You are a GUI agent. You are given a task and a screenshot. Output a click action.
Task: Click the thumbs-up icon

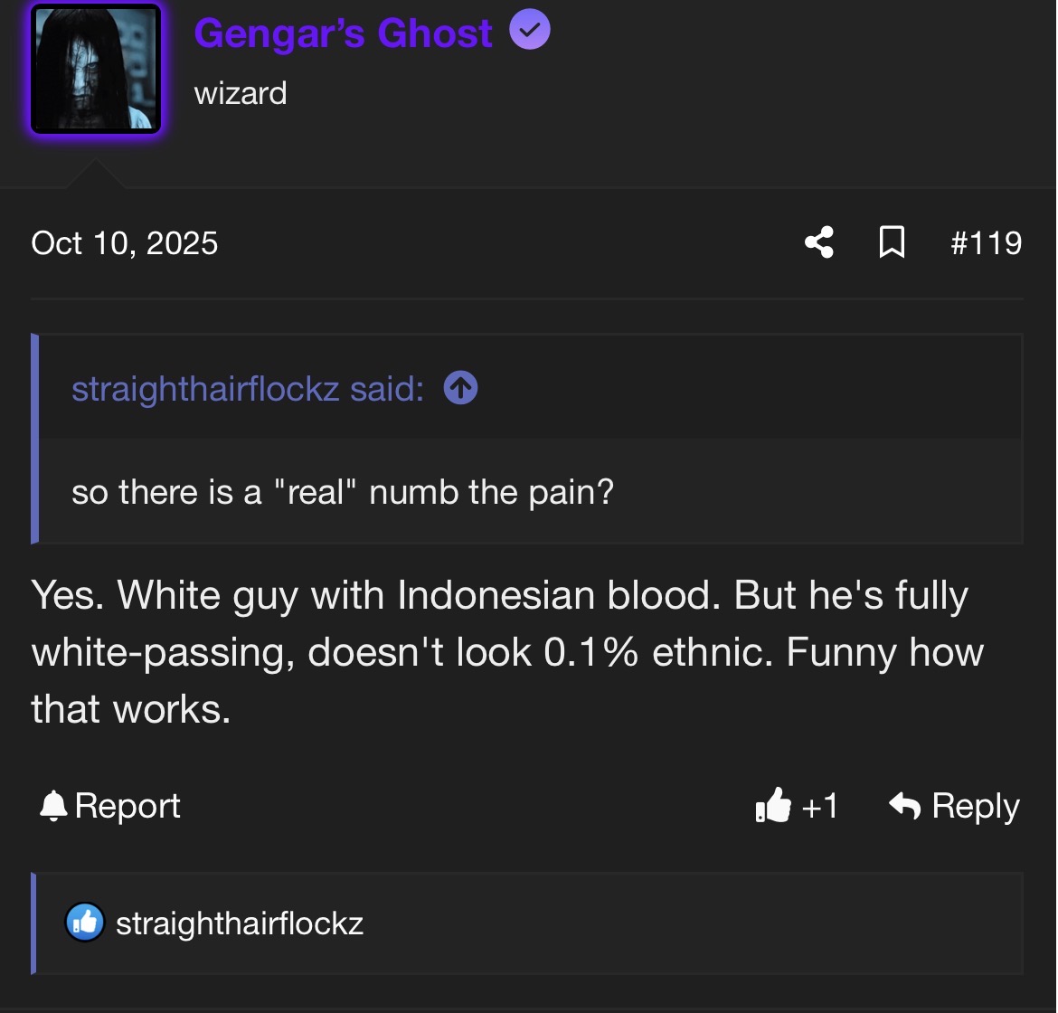point(772,805)
